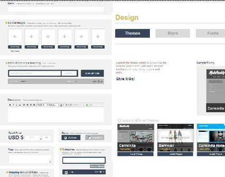Delete the option row with the x icon
Viewport: 225px width, 177px height.
click(102, 82)
